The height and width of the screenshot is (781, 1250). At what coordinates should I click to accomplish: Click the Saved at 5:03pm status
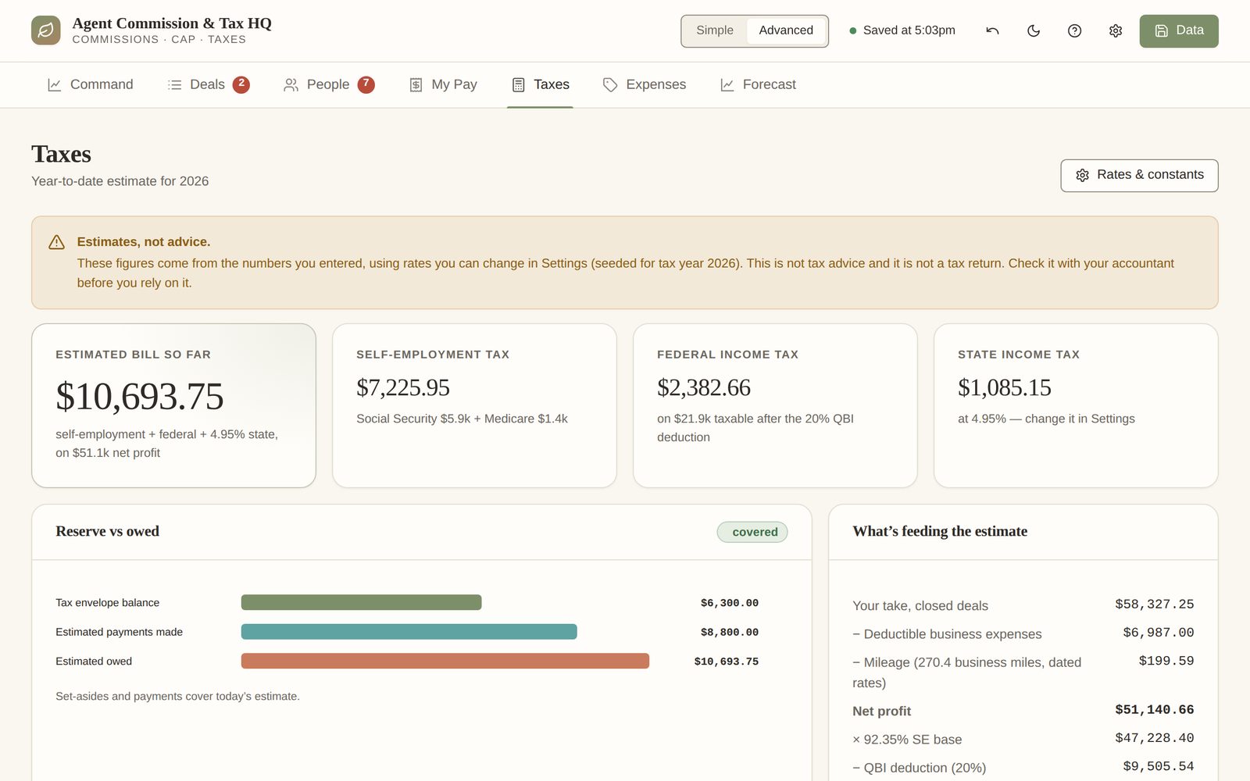coord(902,30)
